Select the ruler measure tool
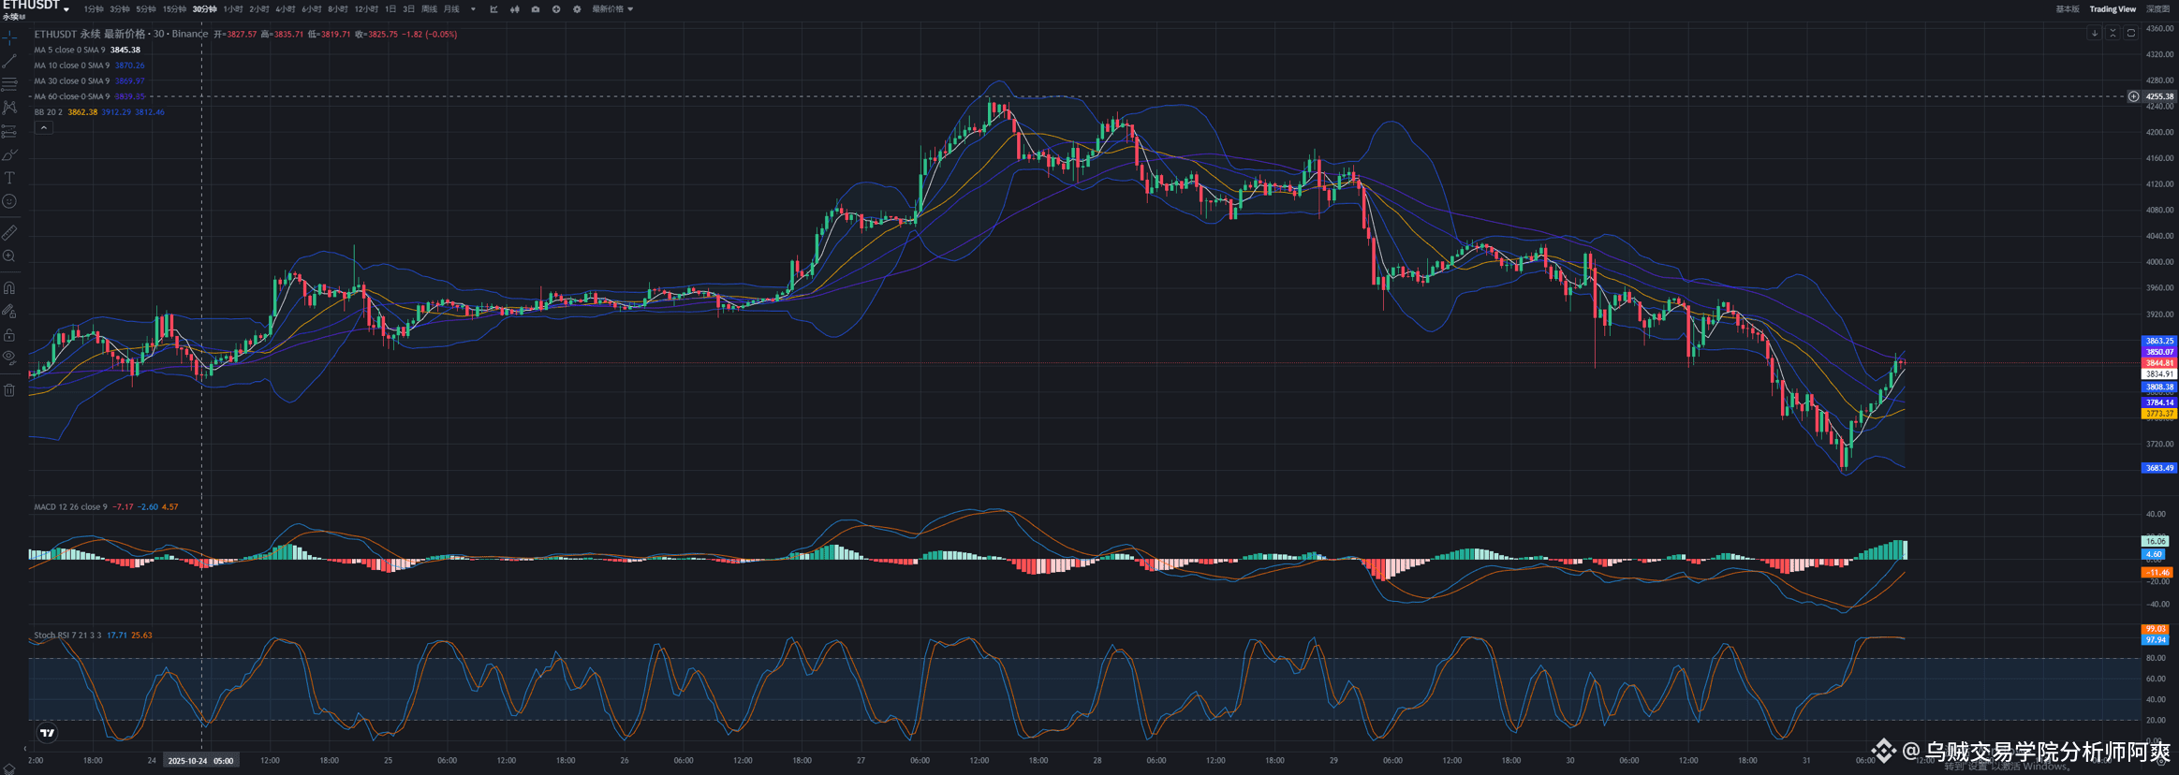The image size is (2179, 775). [9, 232]
